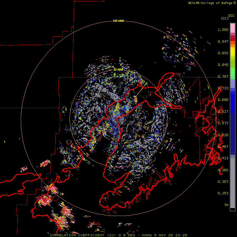The height and width of the screenshot is (237, 237).
Task: Click the Correlation Coefficient caption at bottom
Action: click(x=118, y=235)
